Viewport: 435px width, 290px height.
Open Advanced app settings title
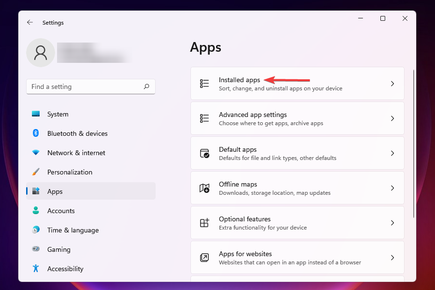[x=253, y=115]
